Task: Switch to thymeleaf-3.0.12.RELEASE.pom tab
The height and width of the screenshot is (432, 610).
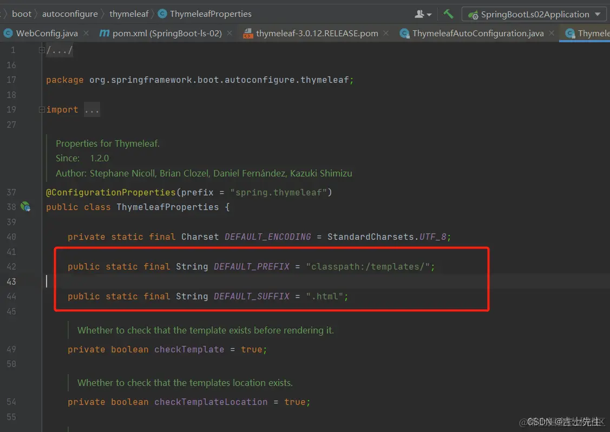Action: pos(317,34)
